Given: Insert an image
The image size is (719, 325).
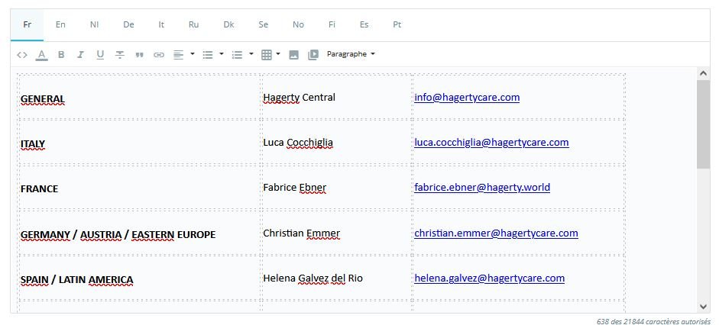Looking at the screenshot, I should [x=294, y=55].
